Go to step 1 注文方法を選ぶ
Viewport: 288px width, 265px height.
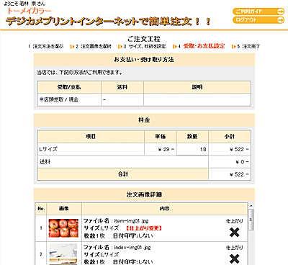click(46, 46)
